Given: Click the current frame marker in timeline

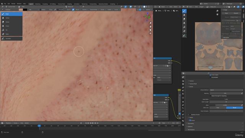Looking at the screenshot, I should point(39,126).
